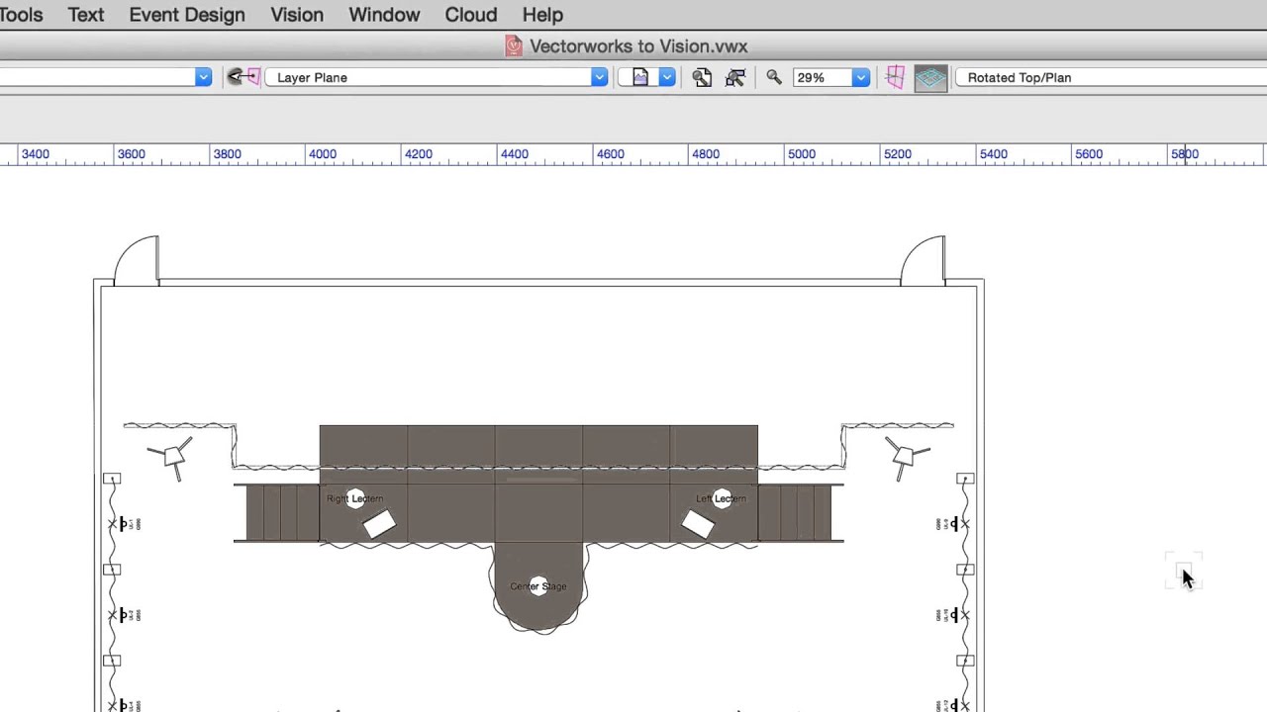Open the Tools menu
Viewport: 1267px width, 712px height.
[21, 15]
